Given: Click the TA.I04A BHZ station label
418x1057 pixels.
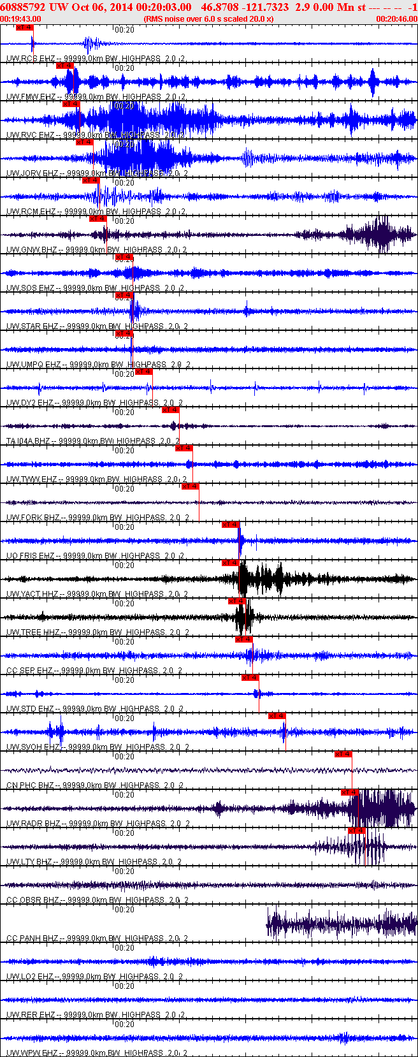Looking at the screenshot, I should point(29,441).
